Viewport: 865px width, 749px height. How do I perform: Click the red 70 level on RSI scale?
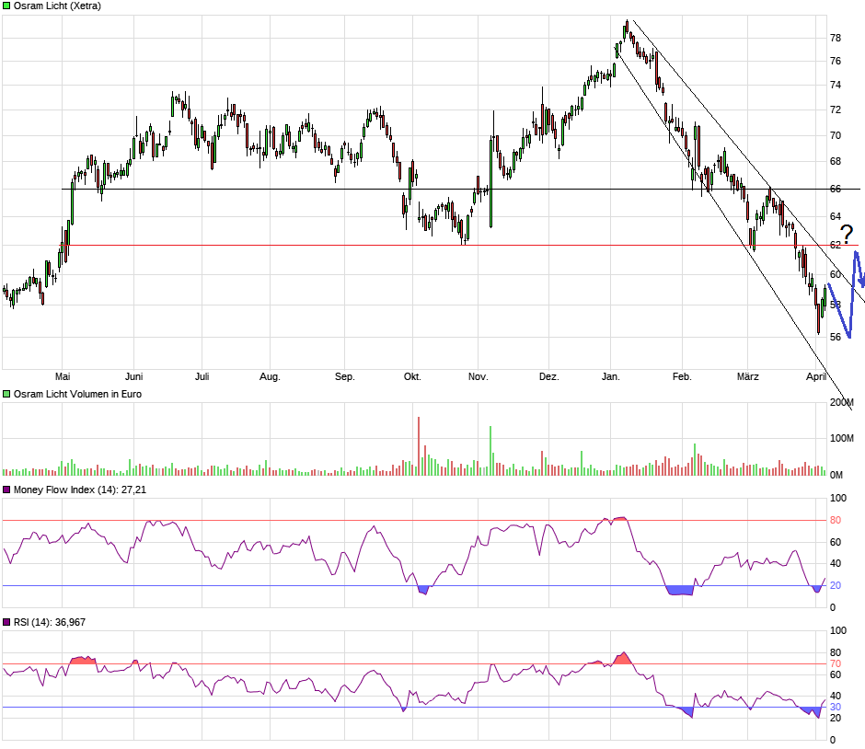tap(836, 664)
